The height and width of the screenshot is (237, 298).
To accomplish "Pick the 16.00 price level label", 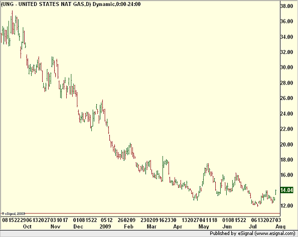I will [x=286, y=175].
